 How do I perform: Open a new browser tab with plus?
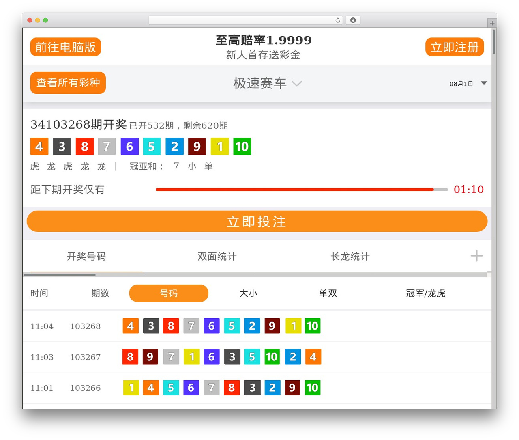click(x=492, y=23)
